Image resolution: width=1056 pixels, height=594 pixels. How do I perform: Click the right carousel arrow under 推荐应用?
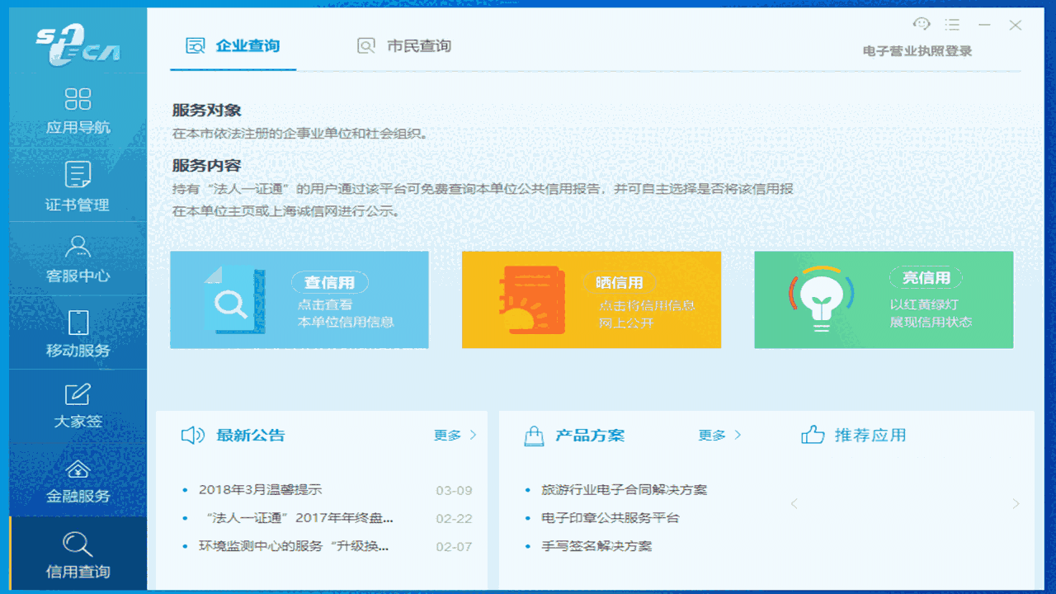(x=1016, y=503)
